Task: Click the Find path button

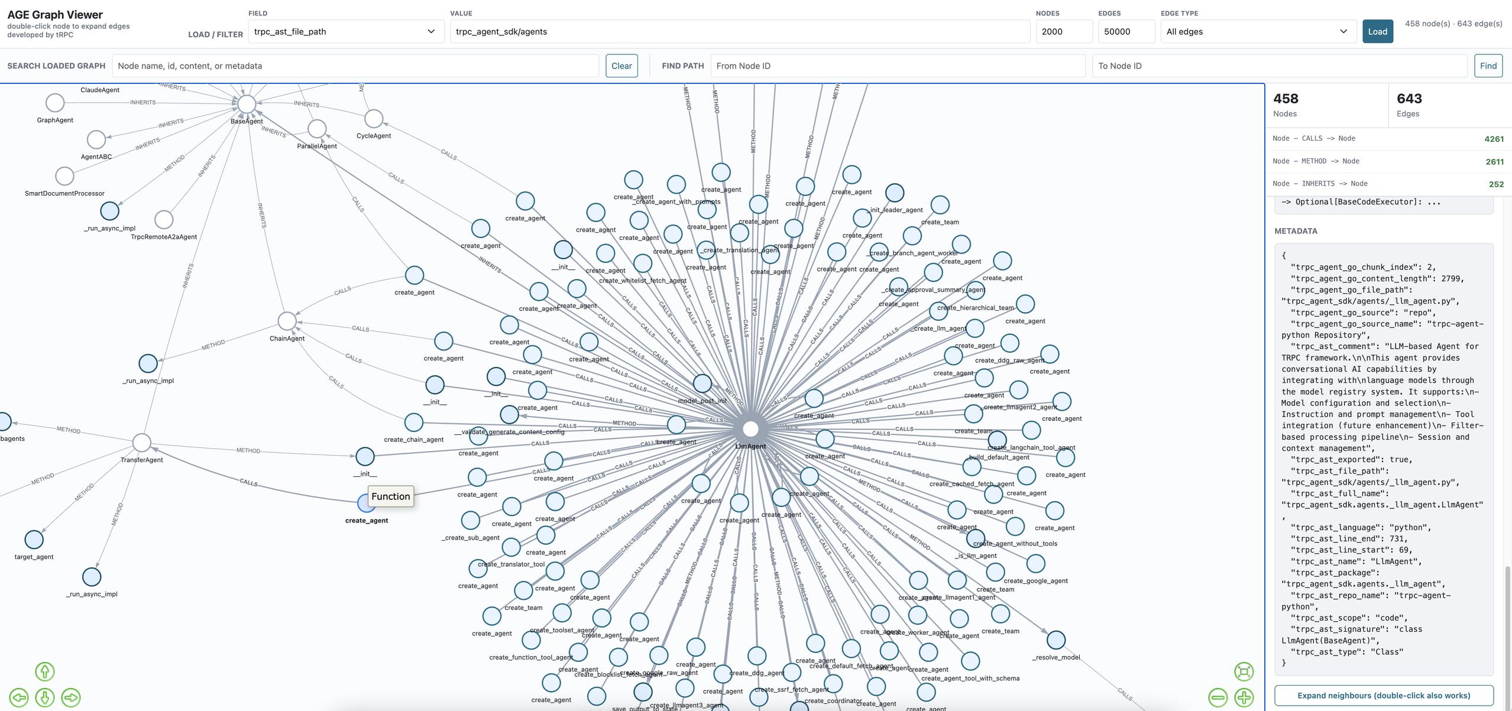Action: point(1488,66)
